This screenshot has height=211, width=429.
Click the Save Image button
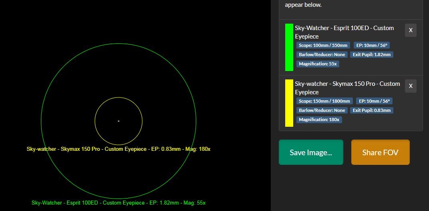311,152
